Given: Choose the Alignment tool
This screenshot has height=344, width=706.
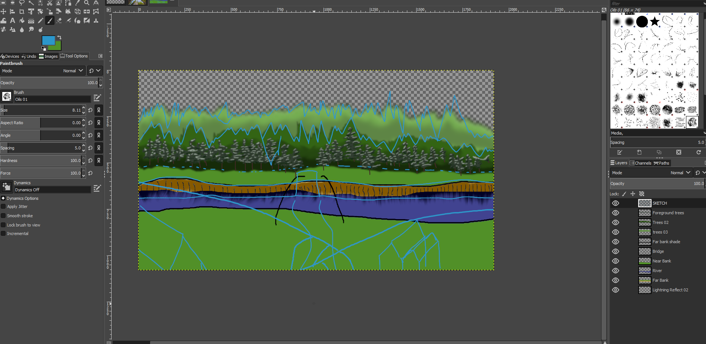Looking at the screenshot, I should pos(12,11).
